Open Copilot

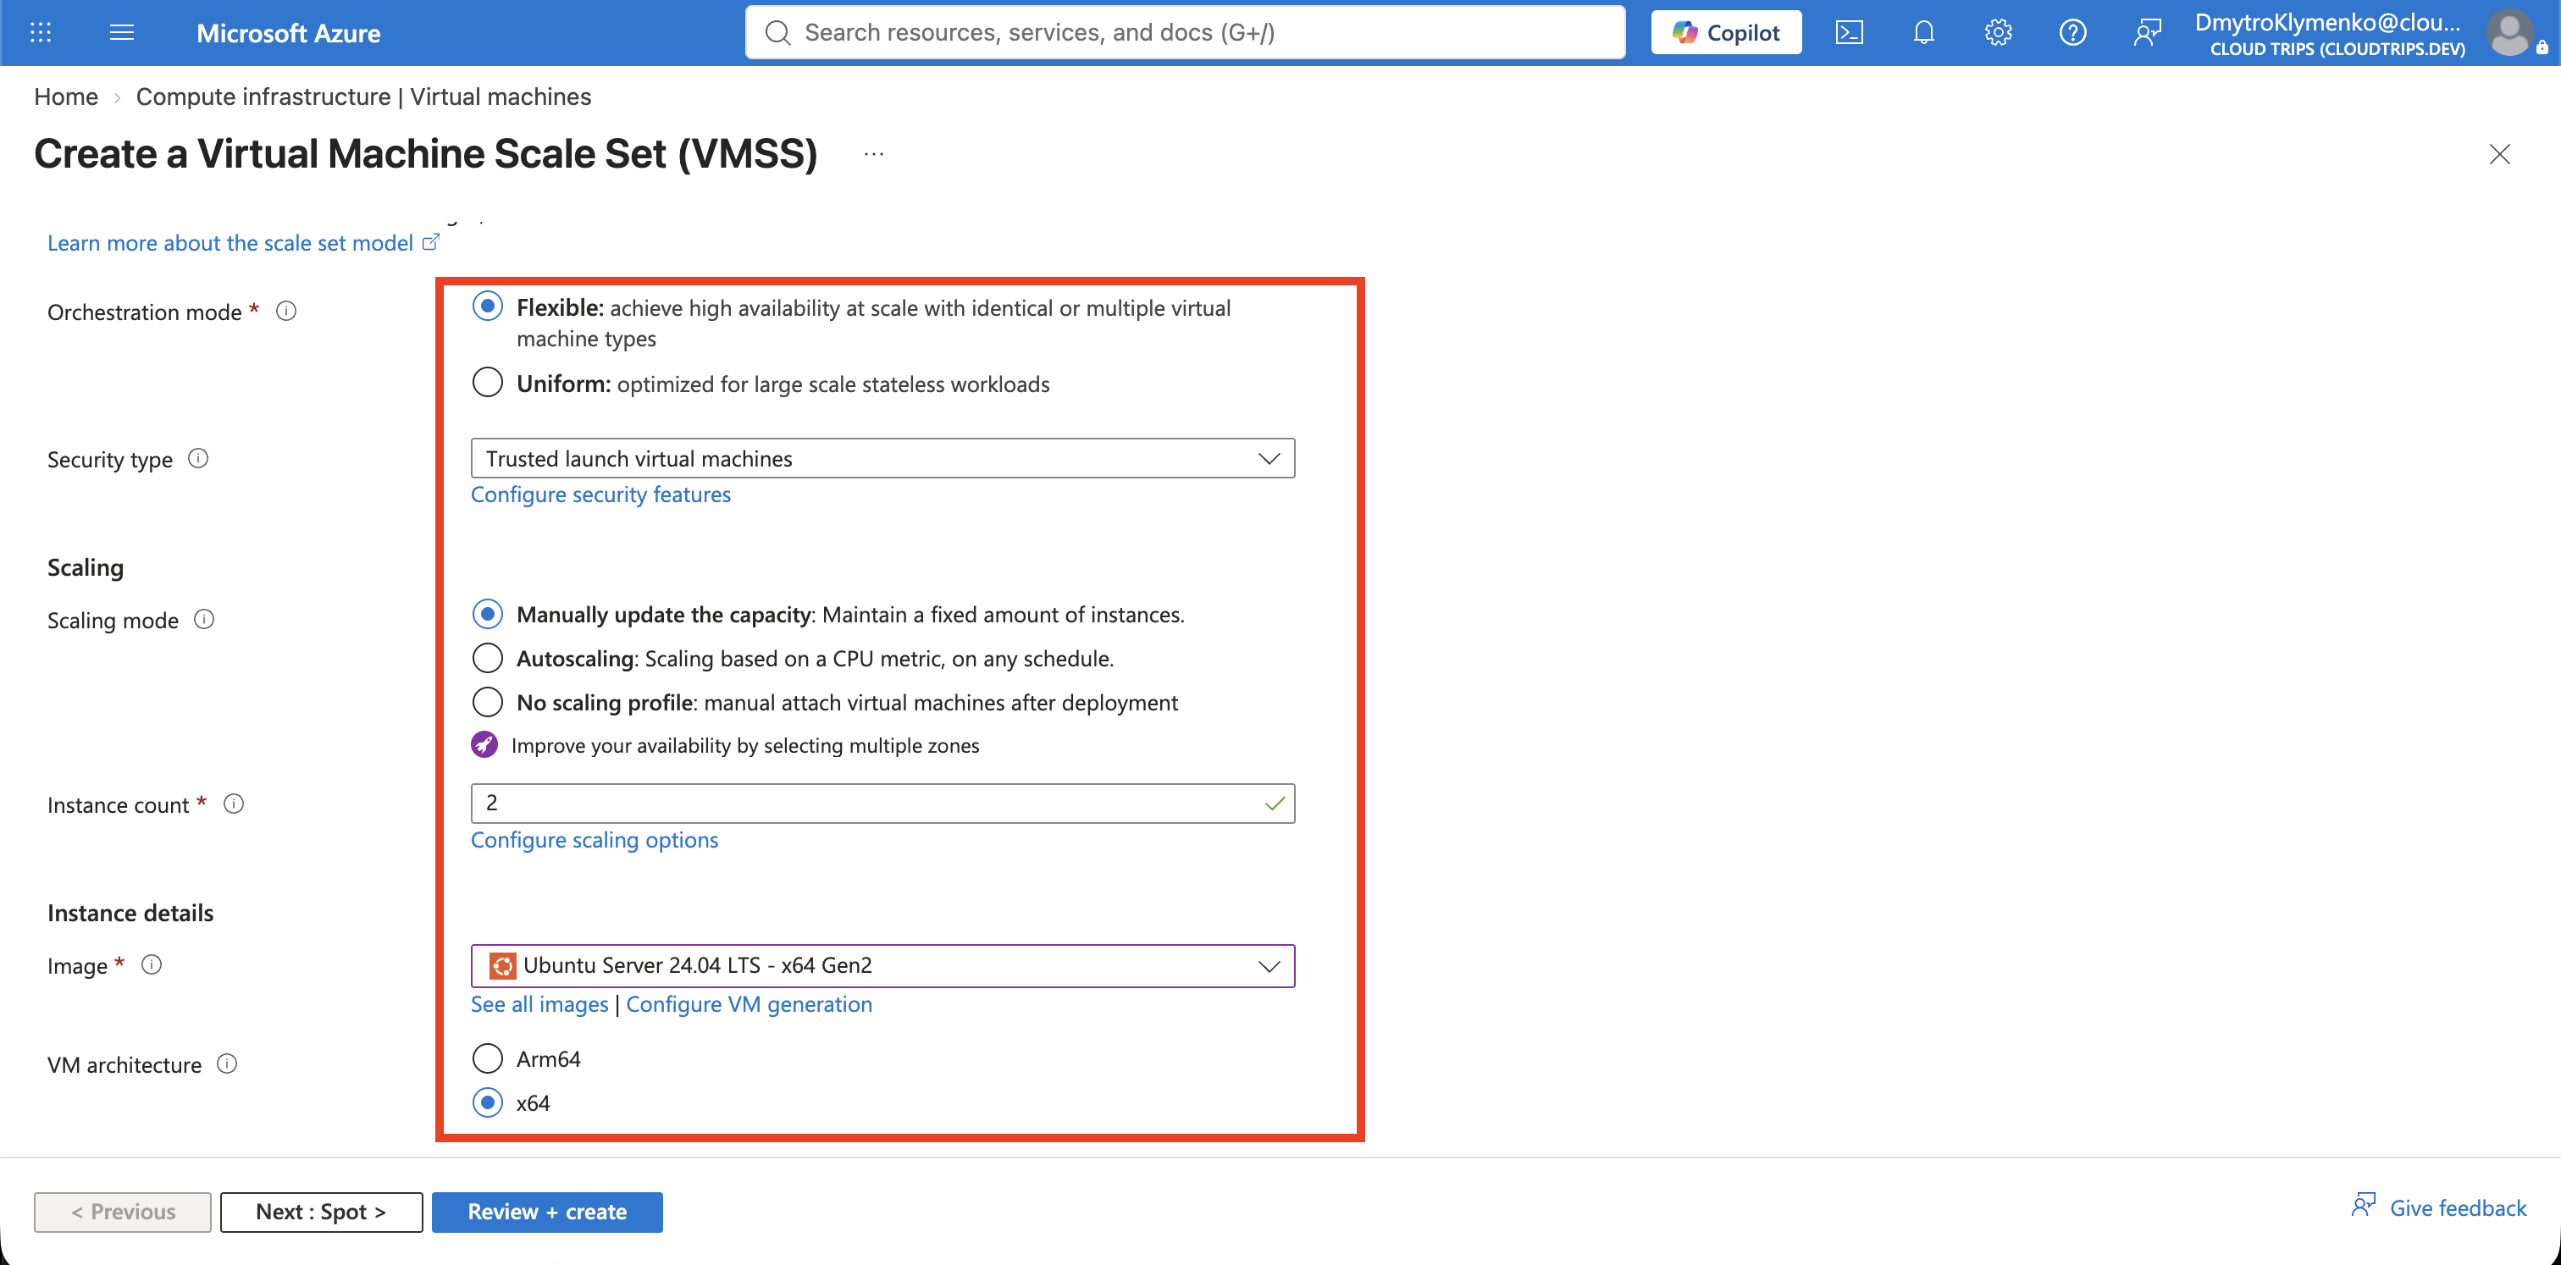1726,33
